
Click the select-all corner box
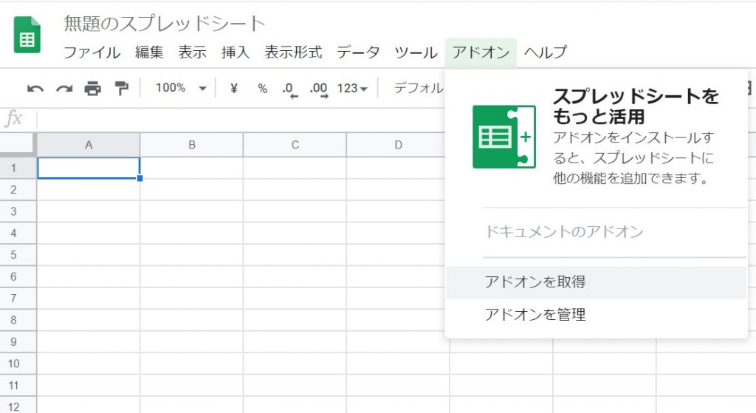point(18,144)
